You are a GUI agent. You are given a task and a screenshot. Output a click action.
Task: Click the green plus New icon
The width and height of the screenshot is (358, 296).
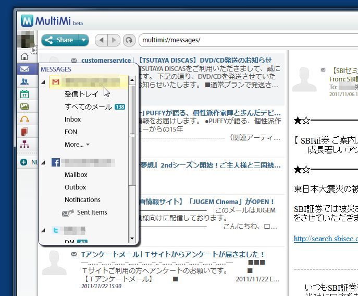(24, 162)
